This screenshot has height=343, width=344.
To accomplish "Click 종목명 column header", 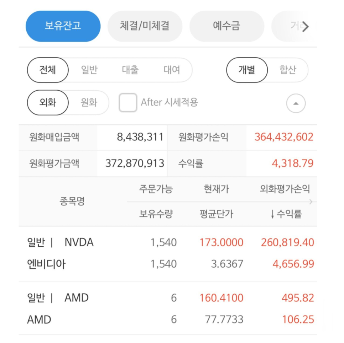I will coord(72,201).
